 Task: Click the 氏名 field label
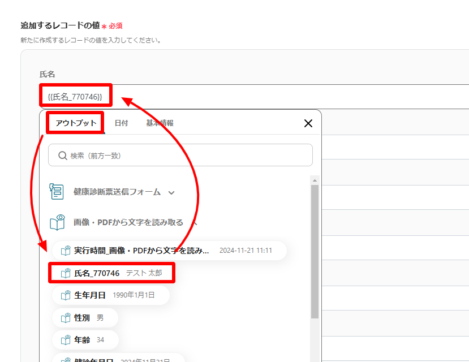(x=48, y=74)
